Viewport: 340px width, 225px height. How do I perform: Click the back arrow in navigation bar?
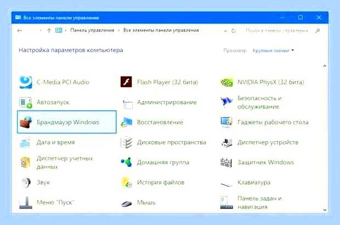pos(20,31)
